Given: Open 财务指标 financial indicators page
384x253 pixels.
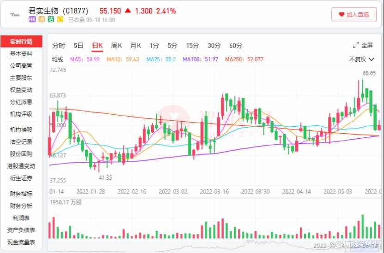Looking at the screenshot, I should [21, 194].
